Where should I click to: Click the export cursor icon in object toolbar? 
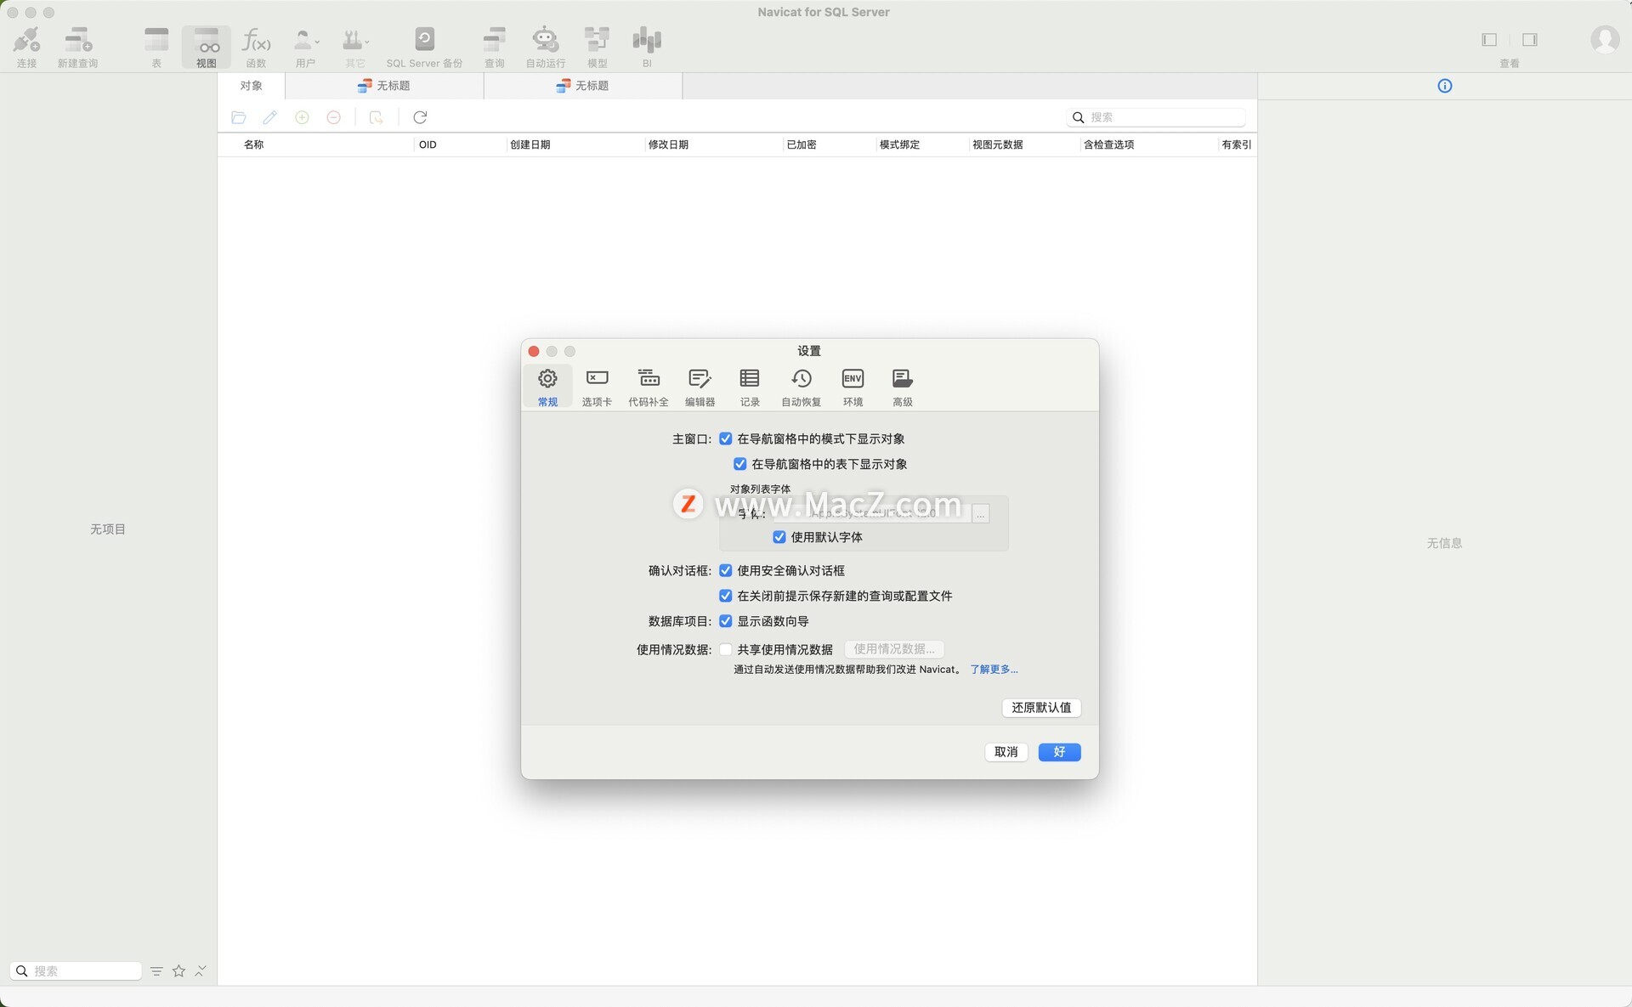[x=376, y=117]
